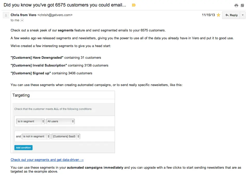Click the "[Customers] Have Downgraded" segment text

37,57
